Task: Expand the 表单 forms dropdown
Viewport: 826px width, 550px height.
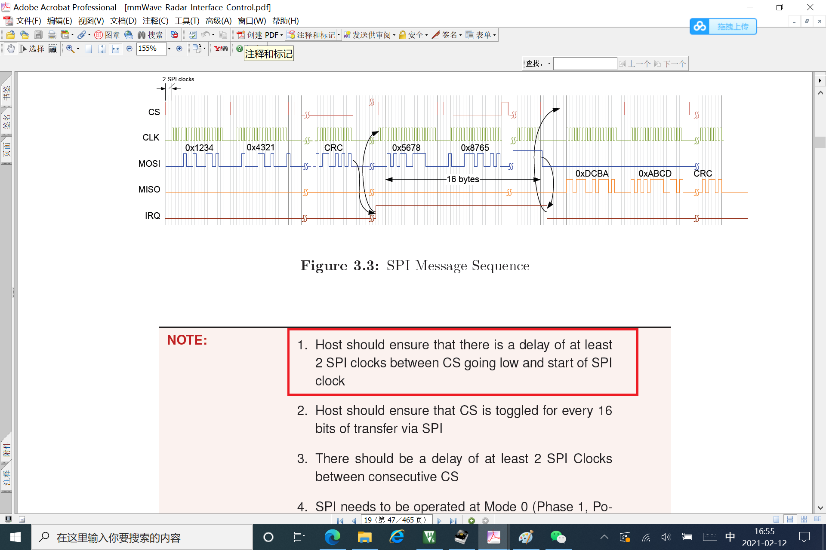Action: [494, 35]
